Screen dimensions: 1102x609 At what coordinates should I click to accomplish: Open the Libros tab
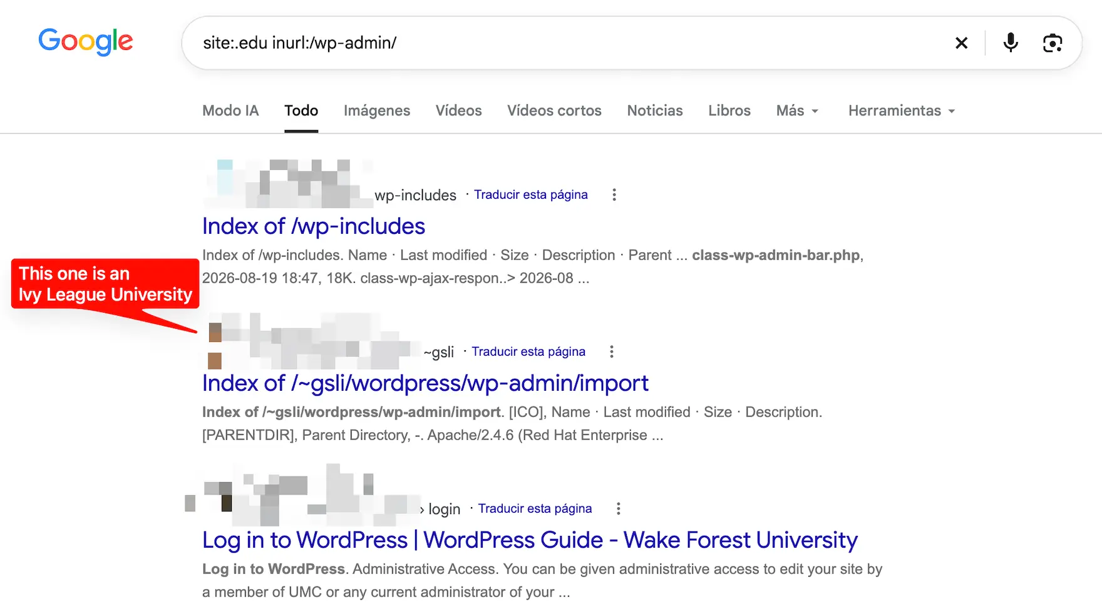point(729,111)
